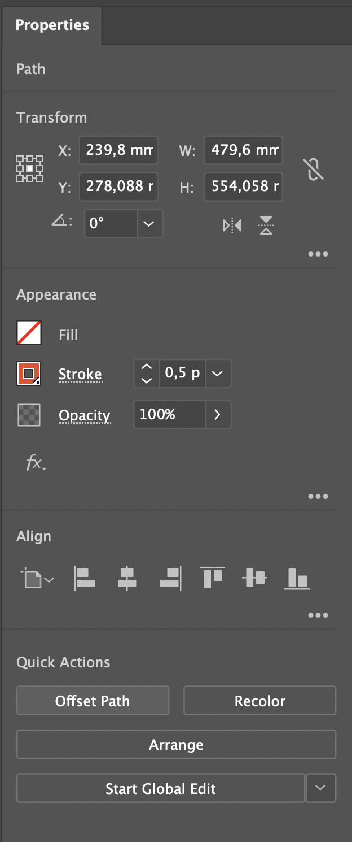Click the X position input field
Viewport: 352px width, 842px height.
118,151
